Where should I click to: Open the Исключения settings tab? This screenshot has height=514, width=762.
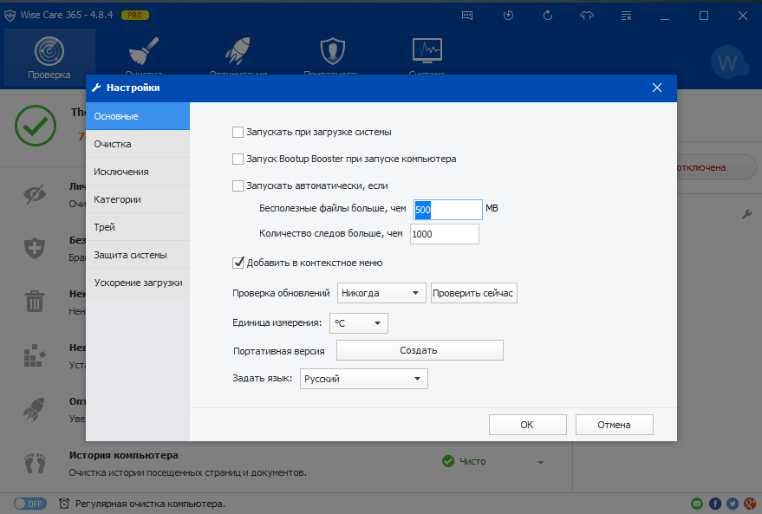point(138,172)
